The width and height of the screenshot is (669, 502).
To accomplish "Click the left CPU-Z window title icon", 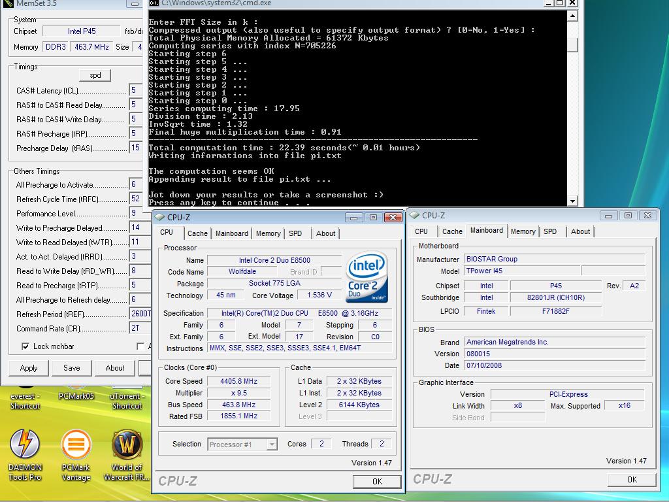I will point(160,217).
